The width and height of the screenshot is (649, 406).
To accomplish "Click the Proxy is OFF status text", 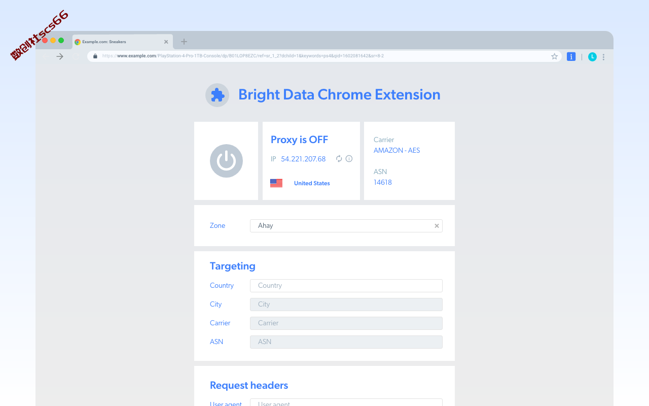I will [299, 140].
